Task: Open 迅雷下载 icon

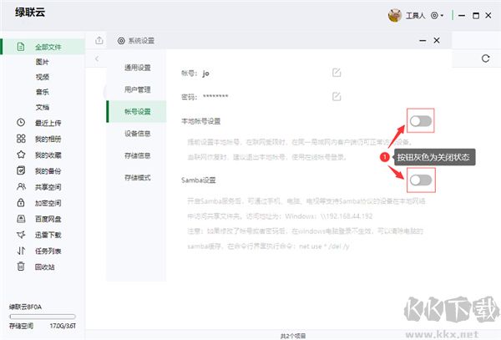Action: (21, 235)
